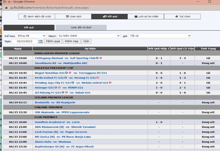This screenshot has width=220, height=151.
Task: Click pink icon beside Melaka United U21
Action: pyautogui.click(x=110, y=83)
